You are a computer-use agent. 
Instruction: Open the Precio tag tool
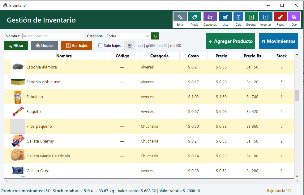(195, 17)
